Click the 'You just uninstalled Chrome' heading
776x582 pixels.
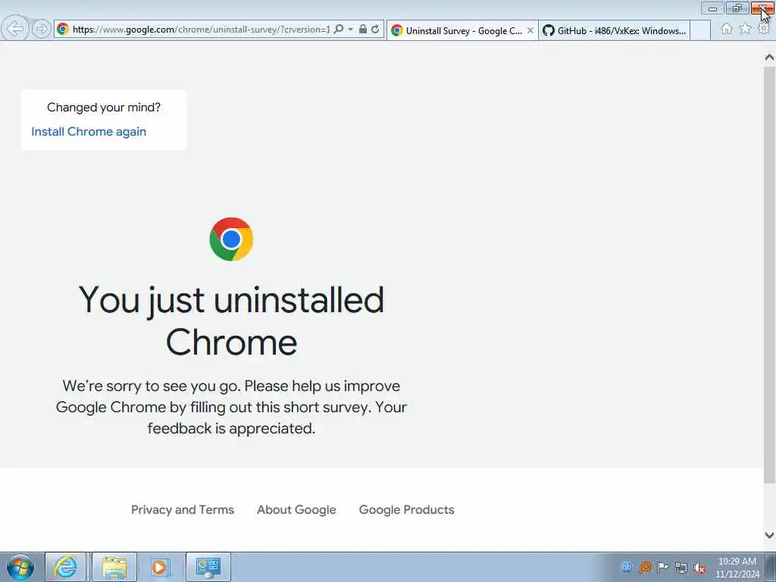(231, 321)
